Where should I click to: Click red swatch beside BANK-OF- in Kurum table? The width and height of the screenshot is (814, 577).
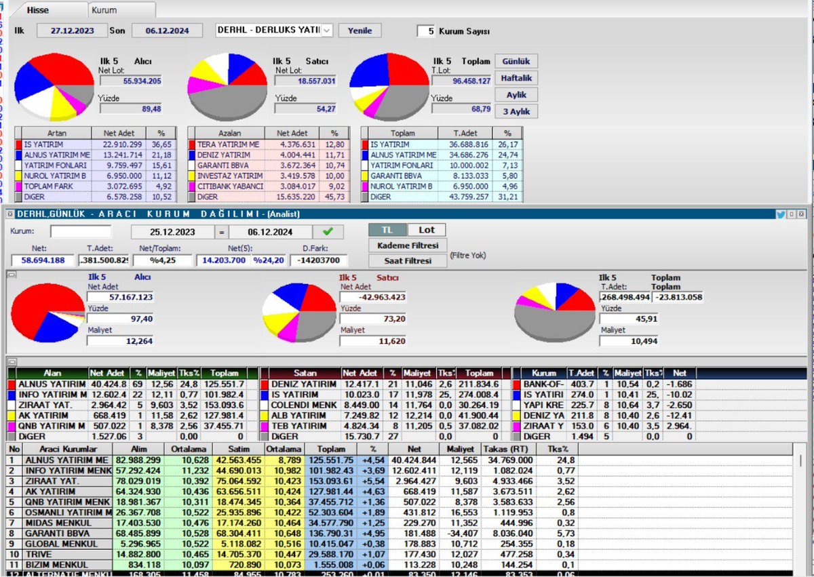(x=516, y=384)
